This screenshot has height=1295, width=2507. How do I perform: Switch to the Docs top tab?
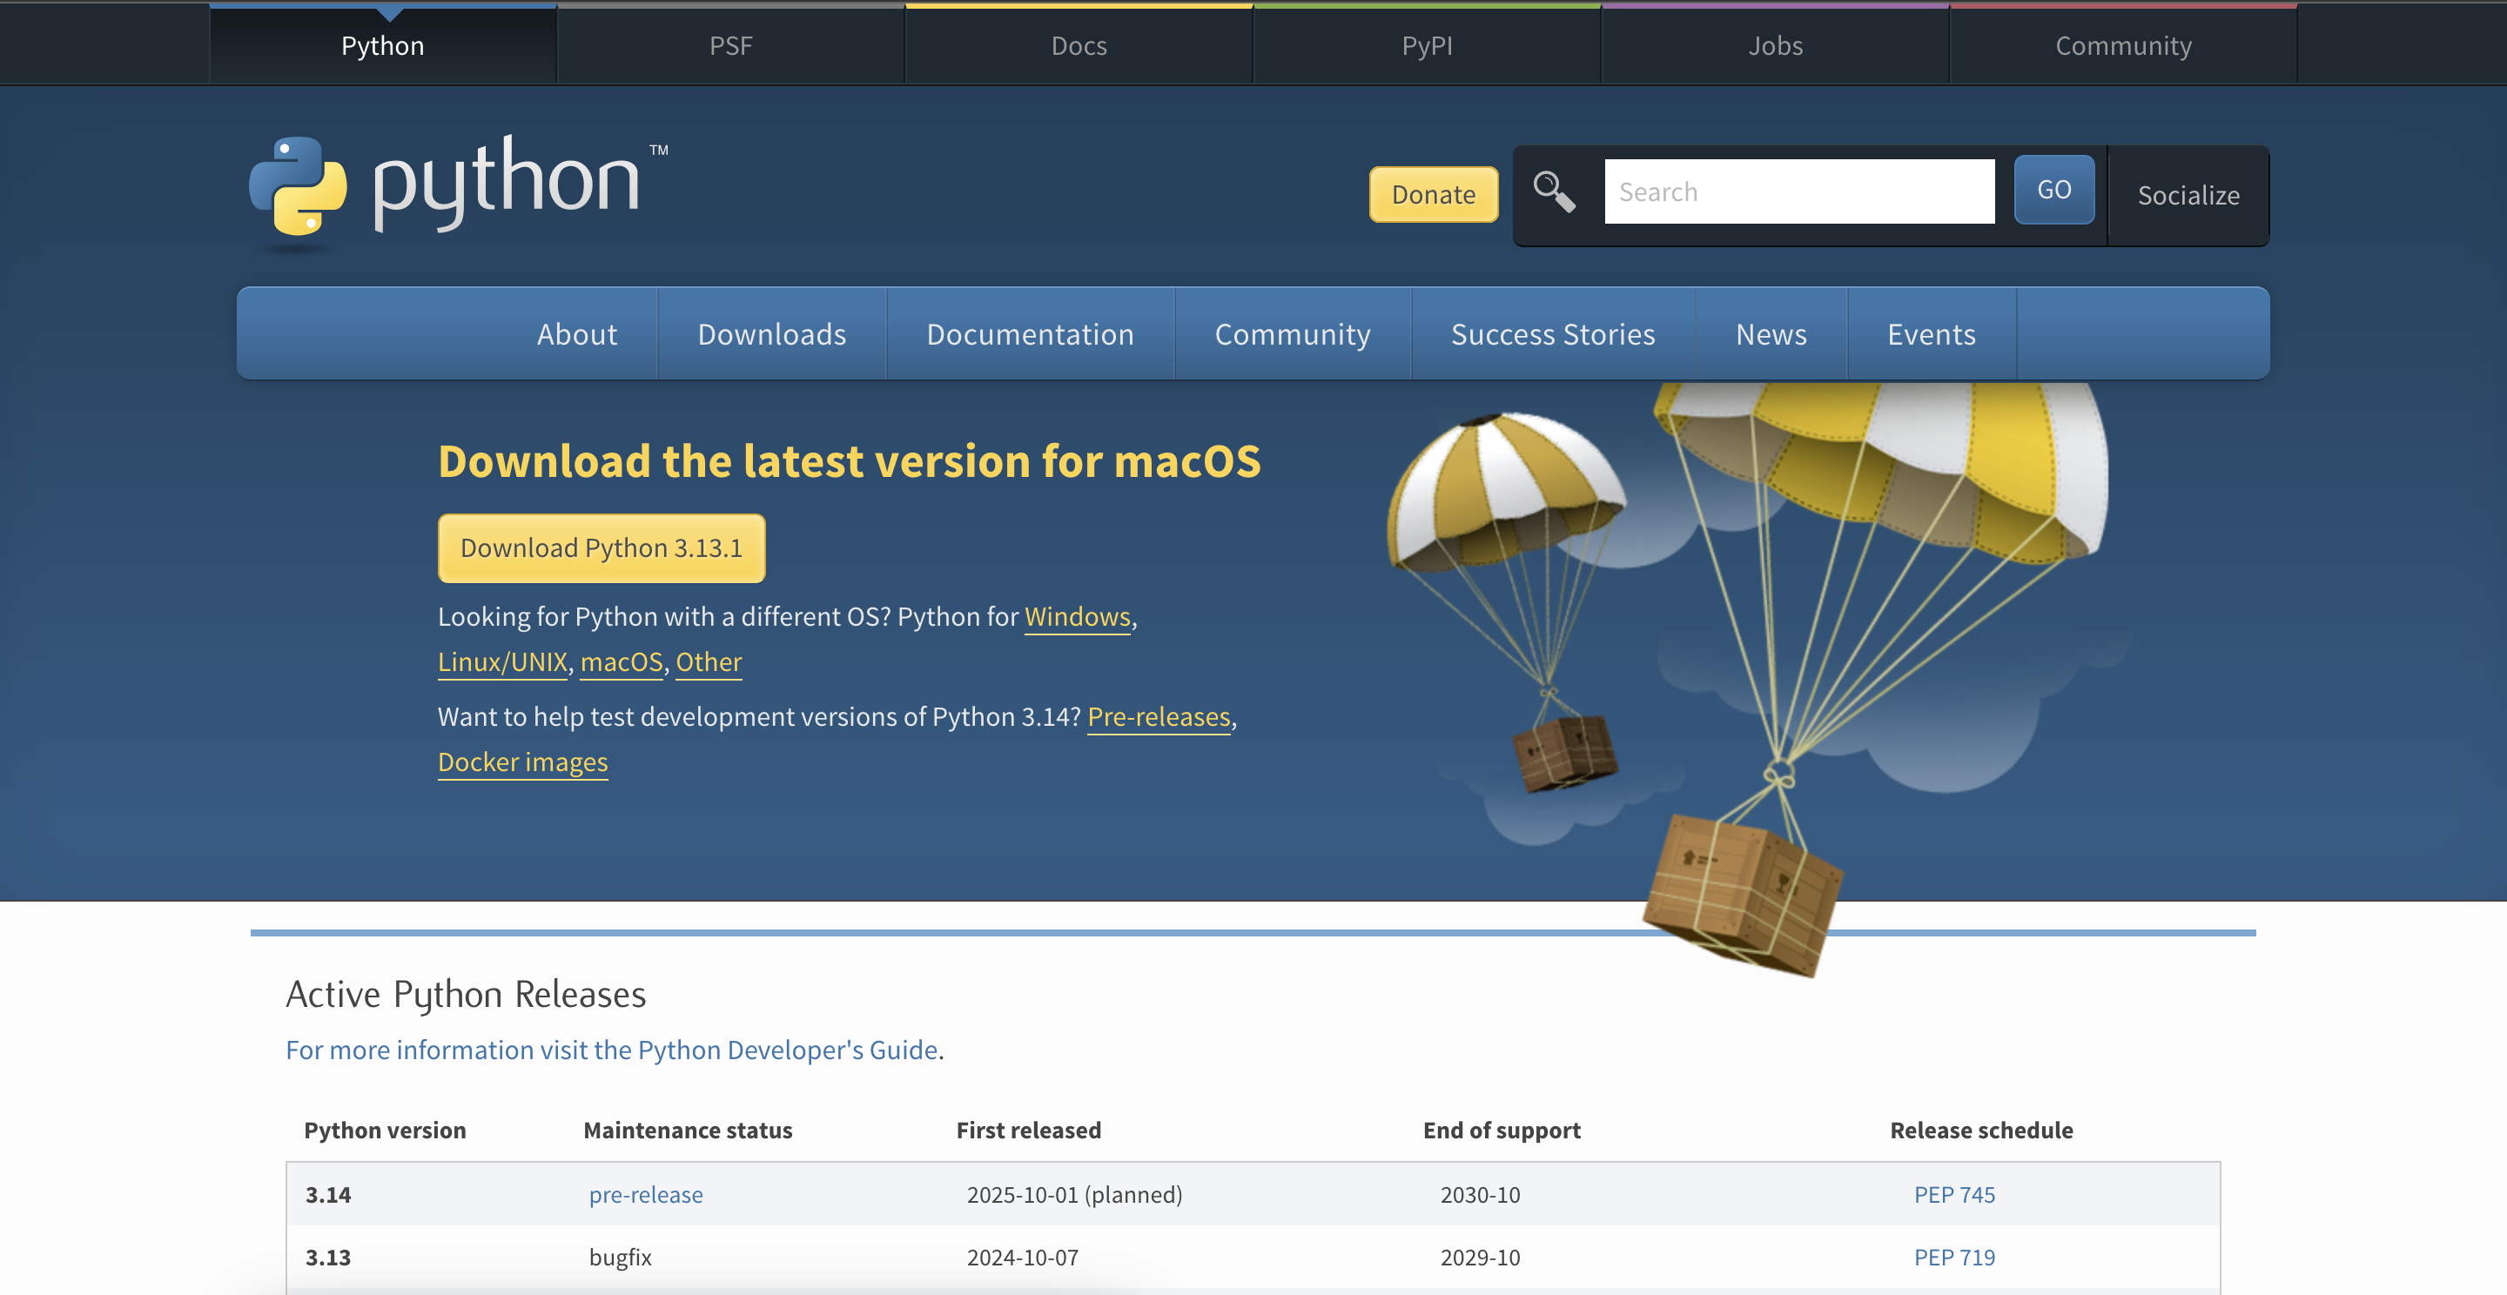tap(1079, 46)
